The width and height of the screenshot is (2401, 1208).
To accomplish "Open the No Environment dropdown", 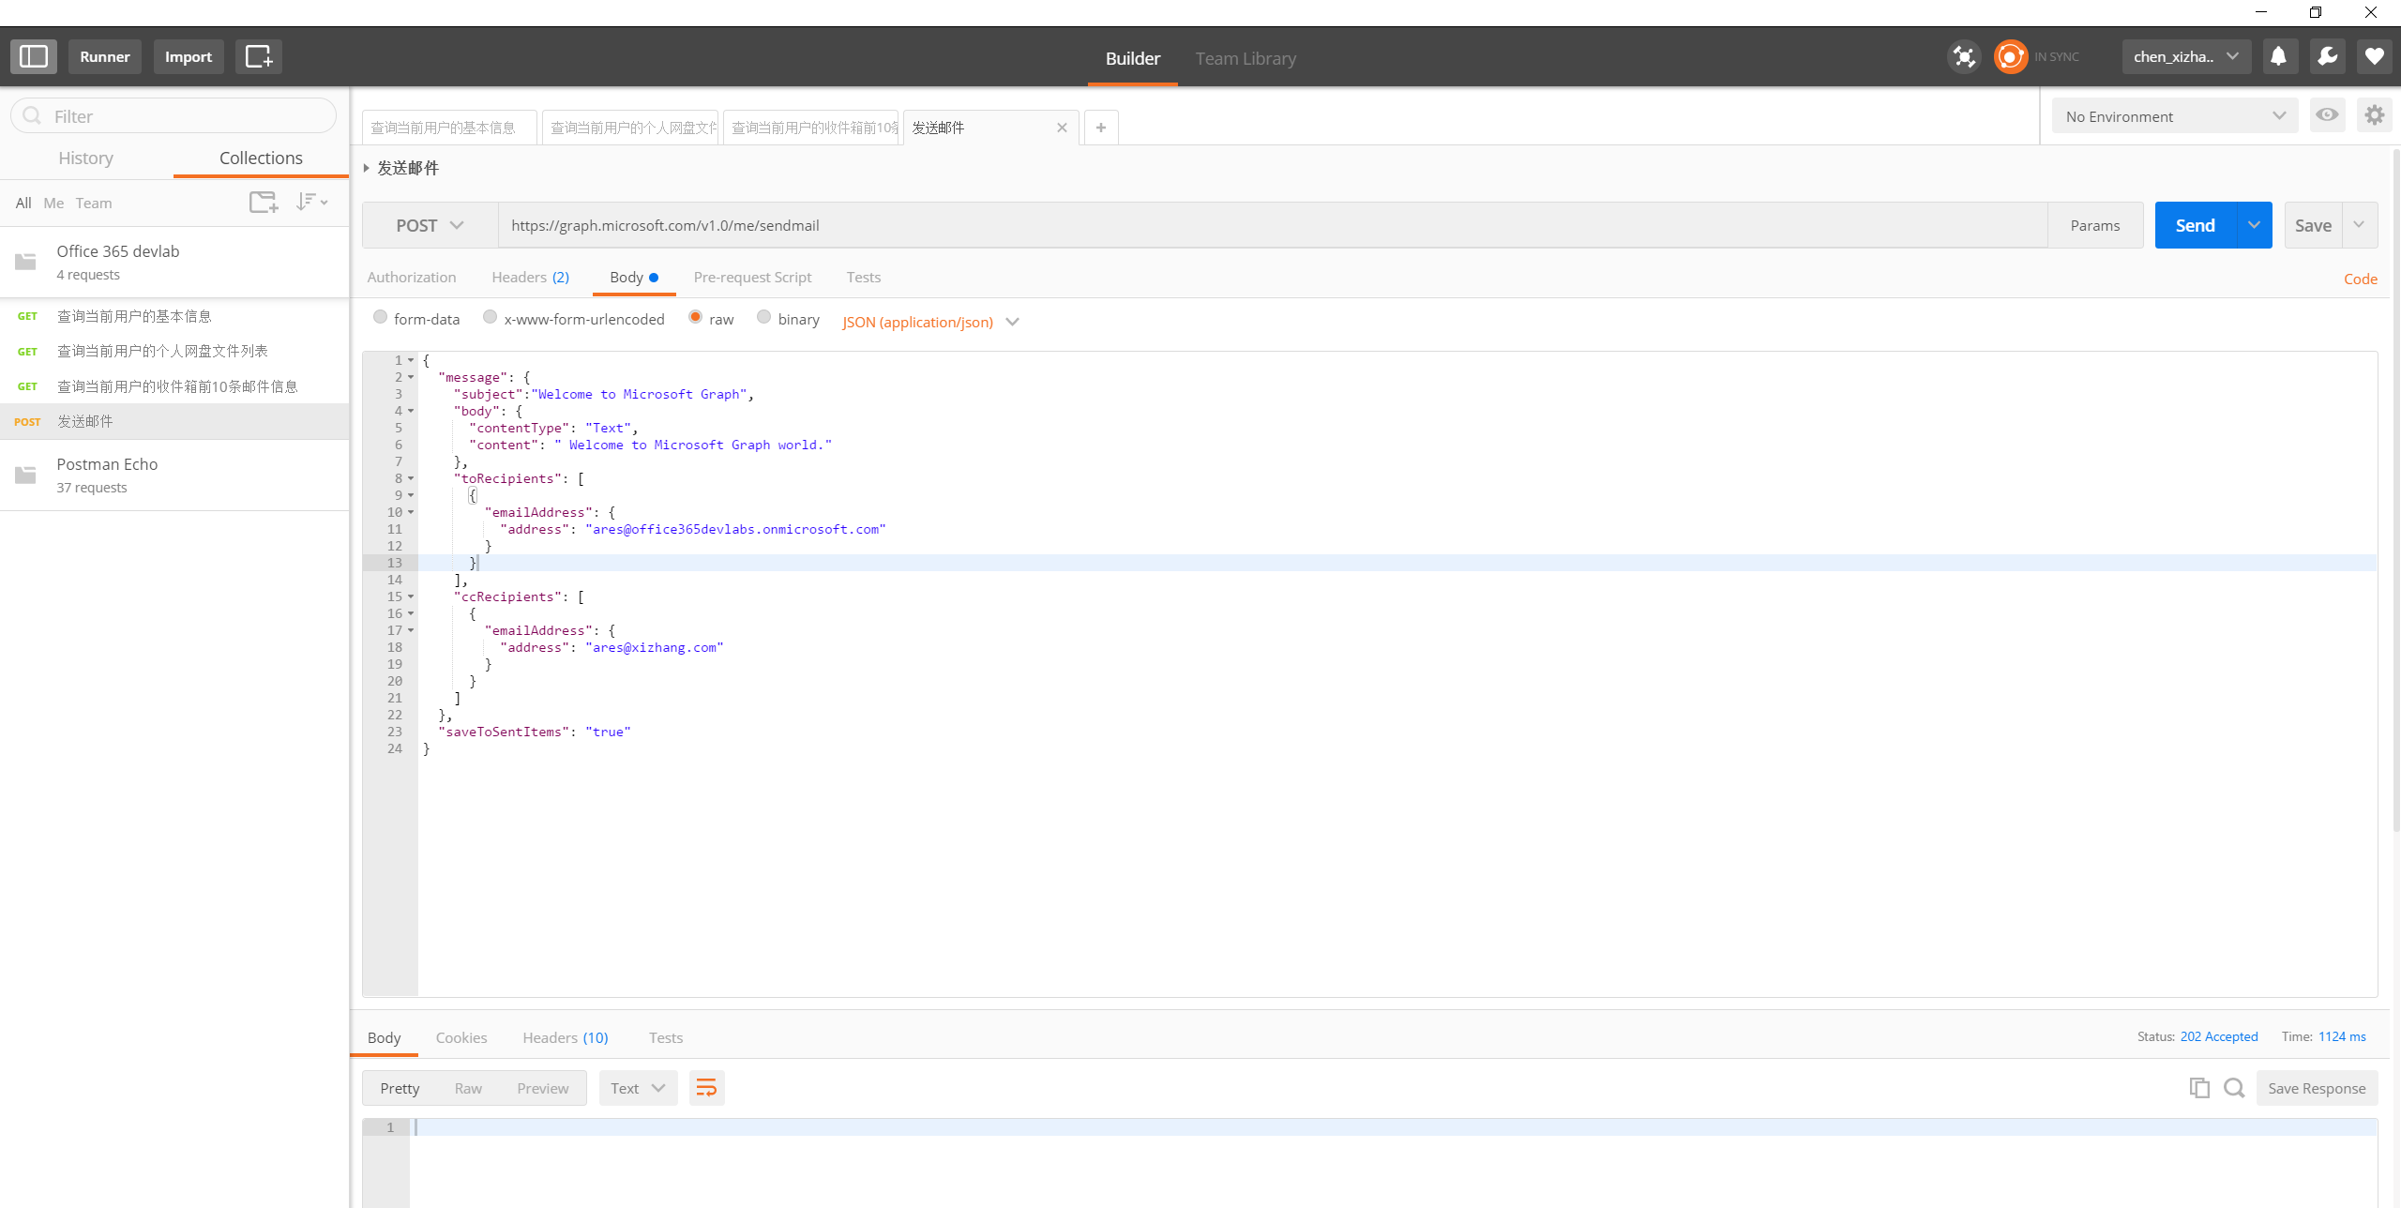I will coord(2174,116).
